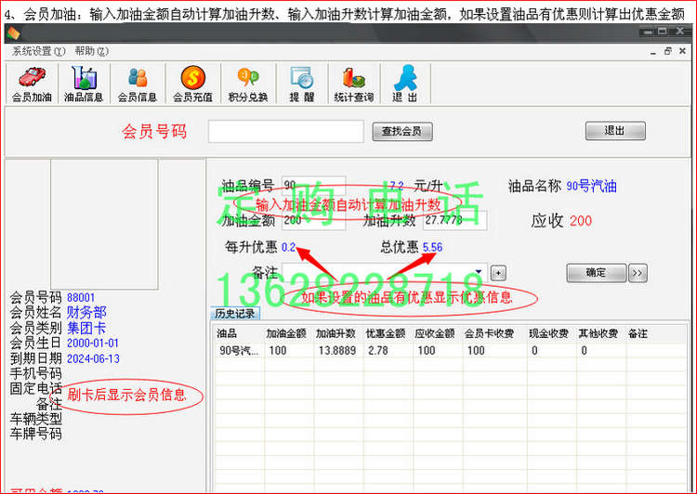The width and height of the screenshot is (697, 494).
Task: Click the expiry date 2024-06-13
Action: [x=93, y=359]
